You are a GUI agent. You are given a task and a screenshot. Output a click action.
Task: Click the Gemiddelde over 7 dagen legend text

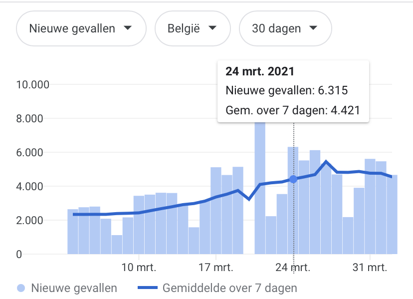[x=229, y=288]
